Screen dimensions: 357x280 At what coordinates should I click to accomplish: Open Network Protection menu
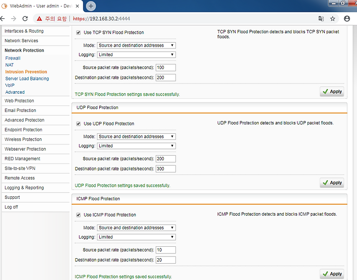coord(36,51)
